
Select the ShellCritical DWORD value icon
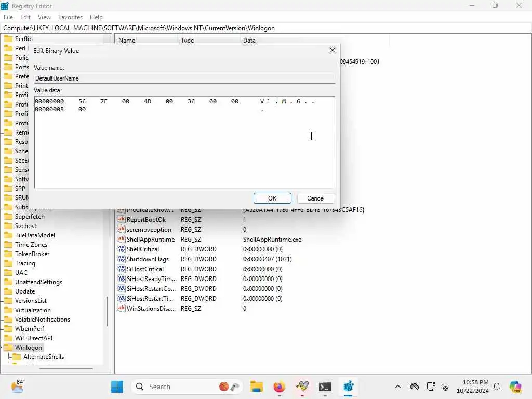coord(122,249)
